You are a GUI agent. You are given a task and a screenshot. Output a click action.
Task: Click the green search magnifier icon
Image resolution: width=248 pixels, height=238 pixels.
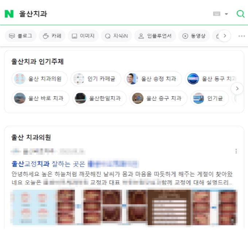pos(240,14)
